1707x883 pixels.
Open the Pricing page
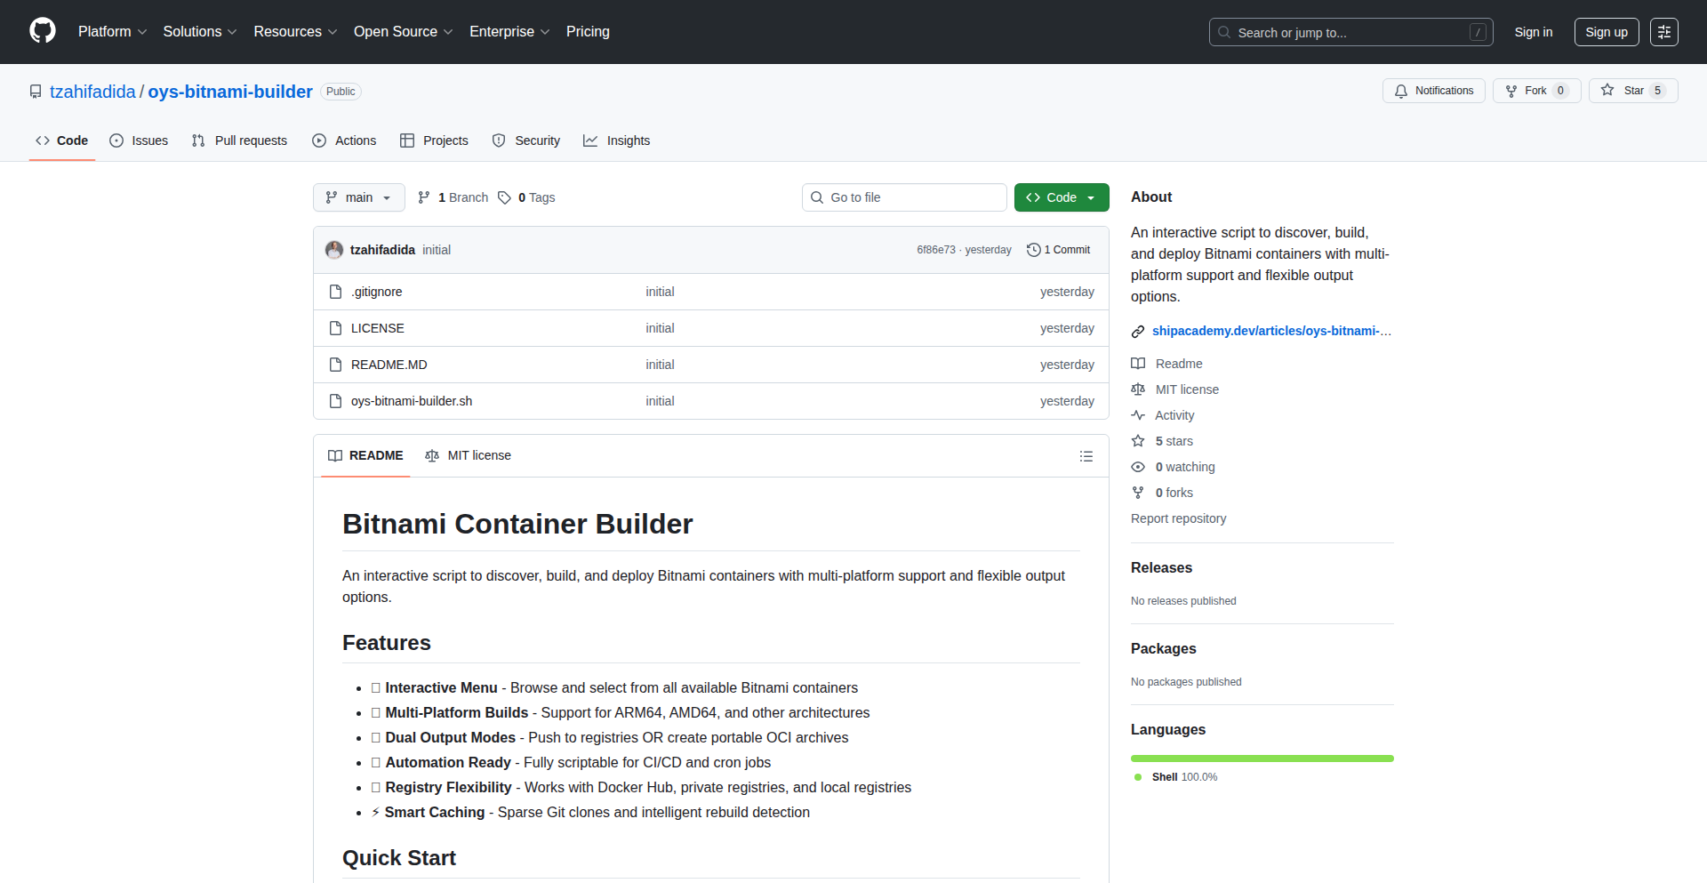click(x=588, y=31)
